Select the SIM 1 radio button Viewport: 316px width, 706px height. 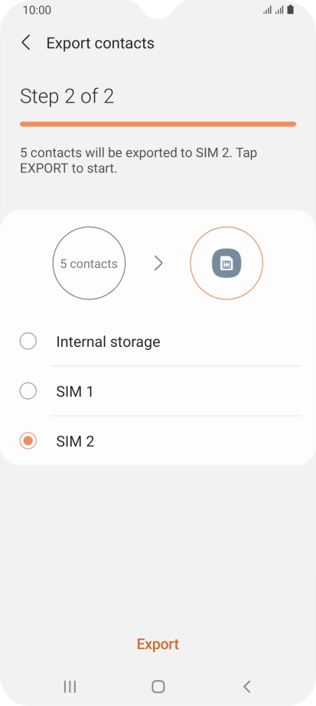tap(28, 391)
